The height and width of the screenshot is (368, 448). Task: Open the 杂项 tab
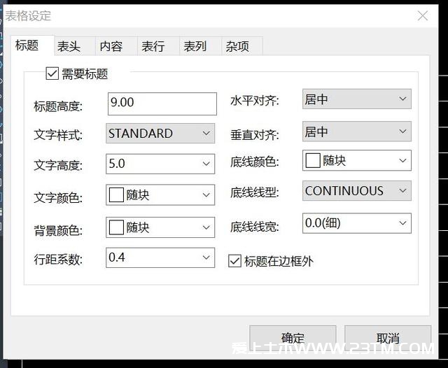click(242, 46)
